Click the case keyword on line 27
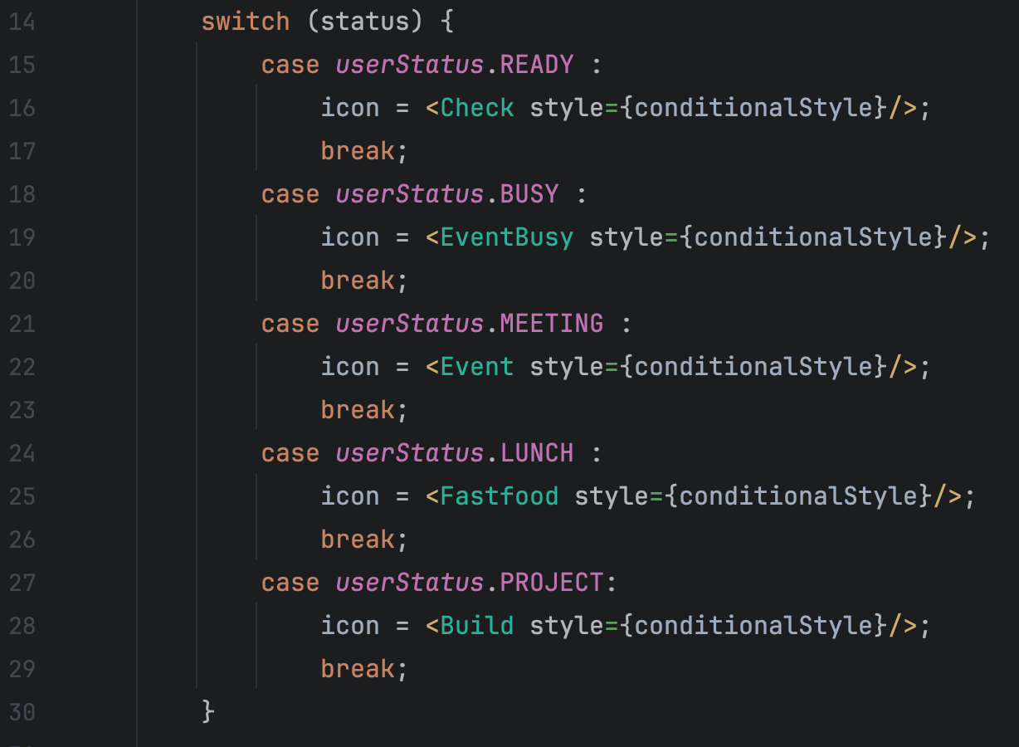Screen dimensions: 1019x747 click(290, 582)
